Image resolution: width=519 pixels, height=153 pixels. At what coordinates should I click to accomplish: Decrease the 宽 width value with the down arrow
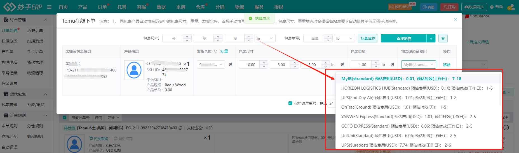(218, 40)
